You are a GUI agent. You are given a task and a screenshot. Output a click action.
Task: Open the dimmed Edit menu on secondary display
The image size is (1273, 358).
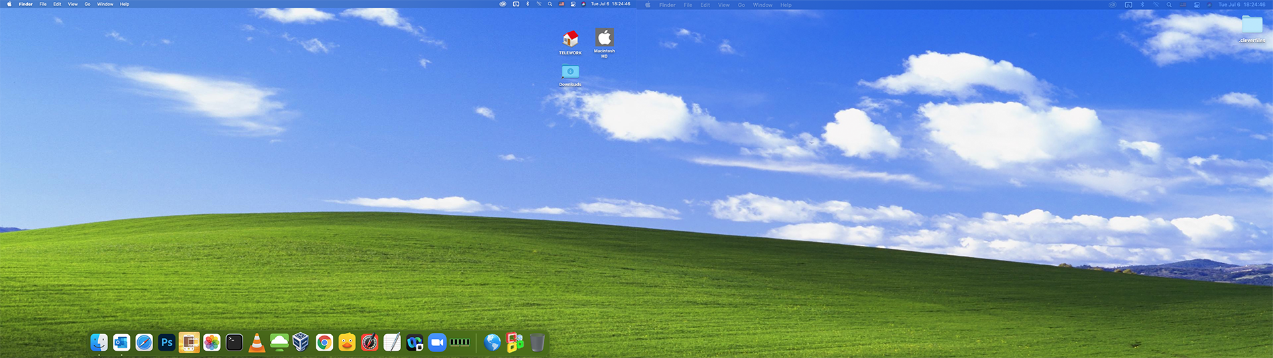(705, 5)
